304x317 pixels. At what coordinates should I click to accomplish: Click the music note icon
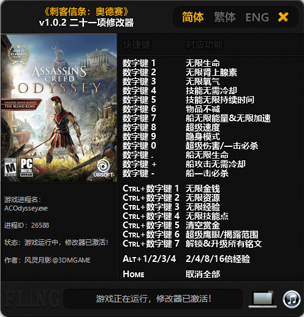pos(292,299)
